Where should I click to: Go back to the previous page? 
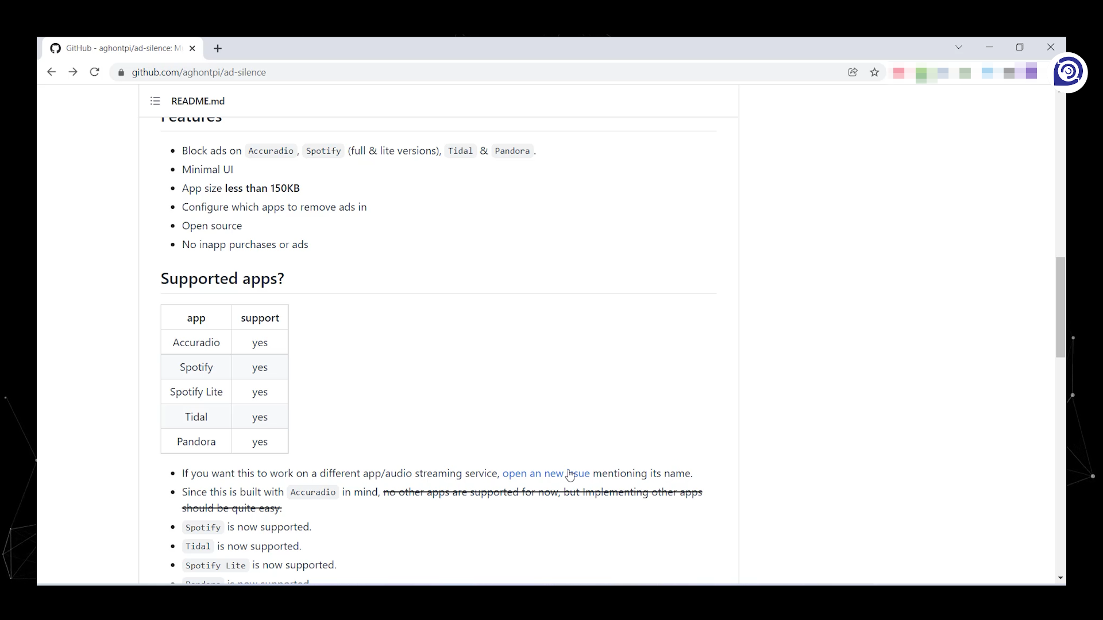[51, 72]
